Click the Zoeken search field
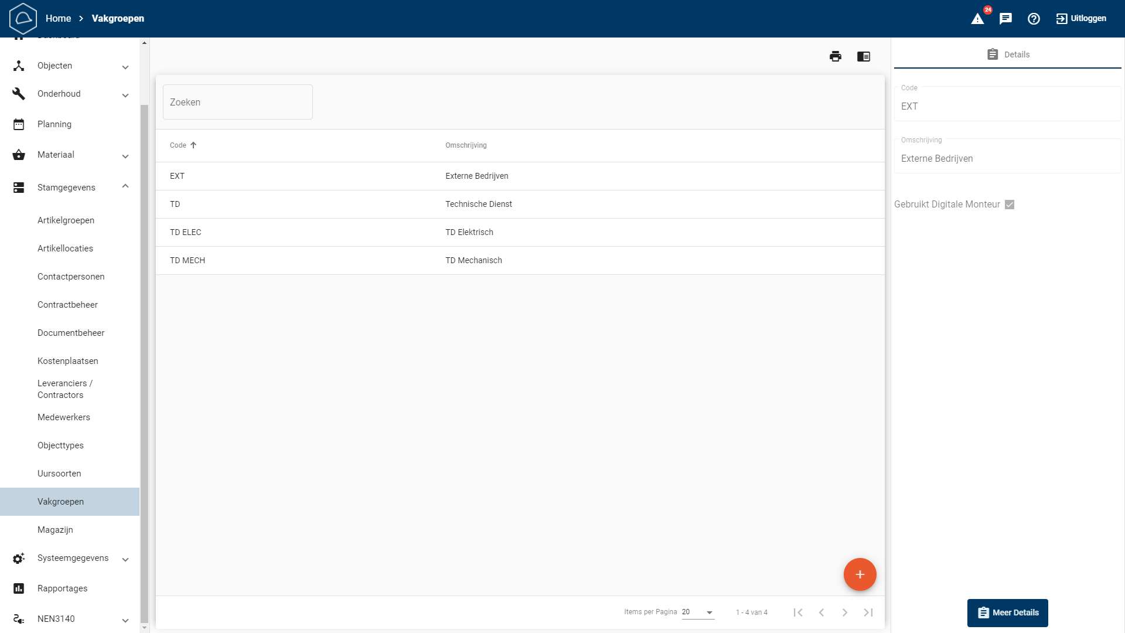 [237, 102]
